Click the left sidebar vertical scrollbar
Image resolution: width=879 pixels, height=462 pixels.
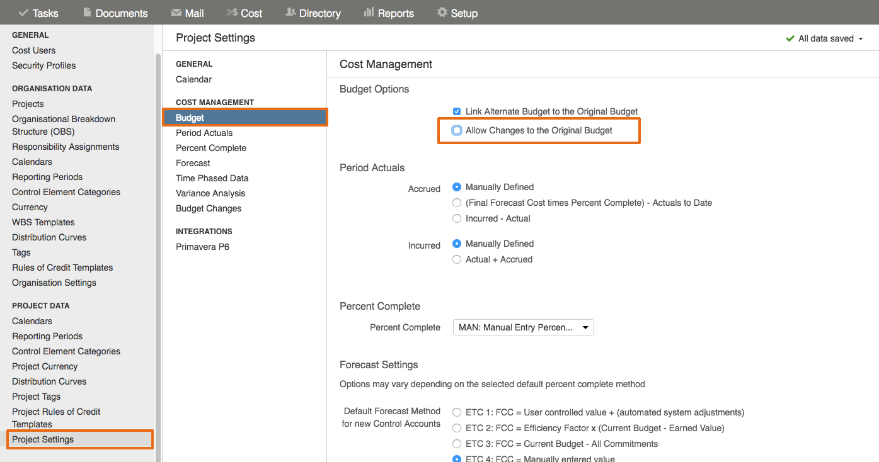[158, 252]
